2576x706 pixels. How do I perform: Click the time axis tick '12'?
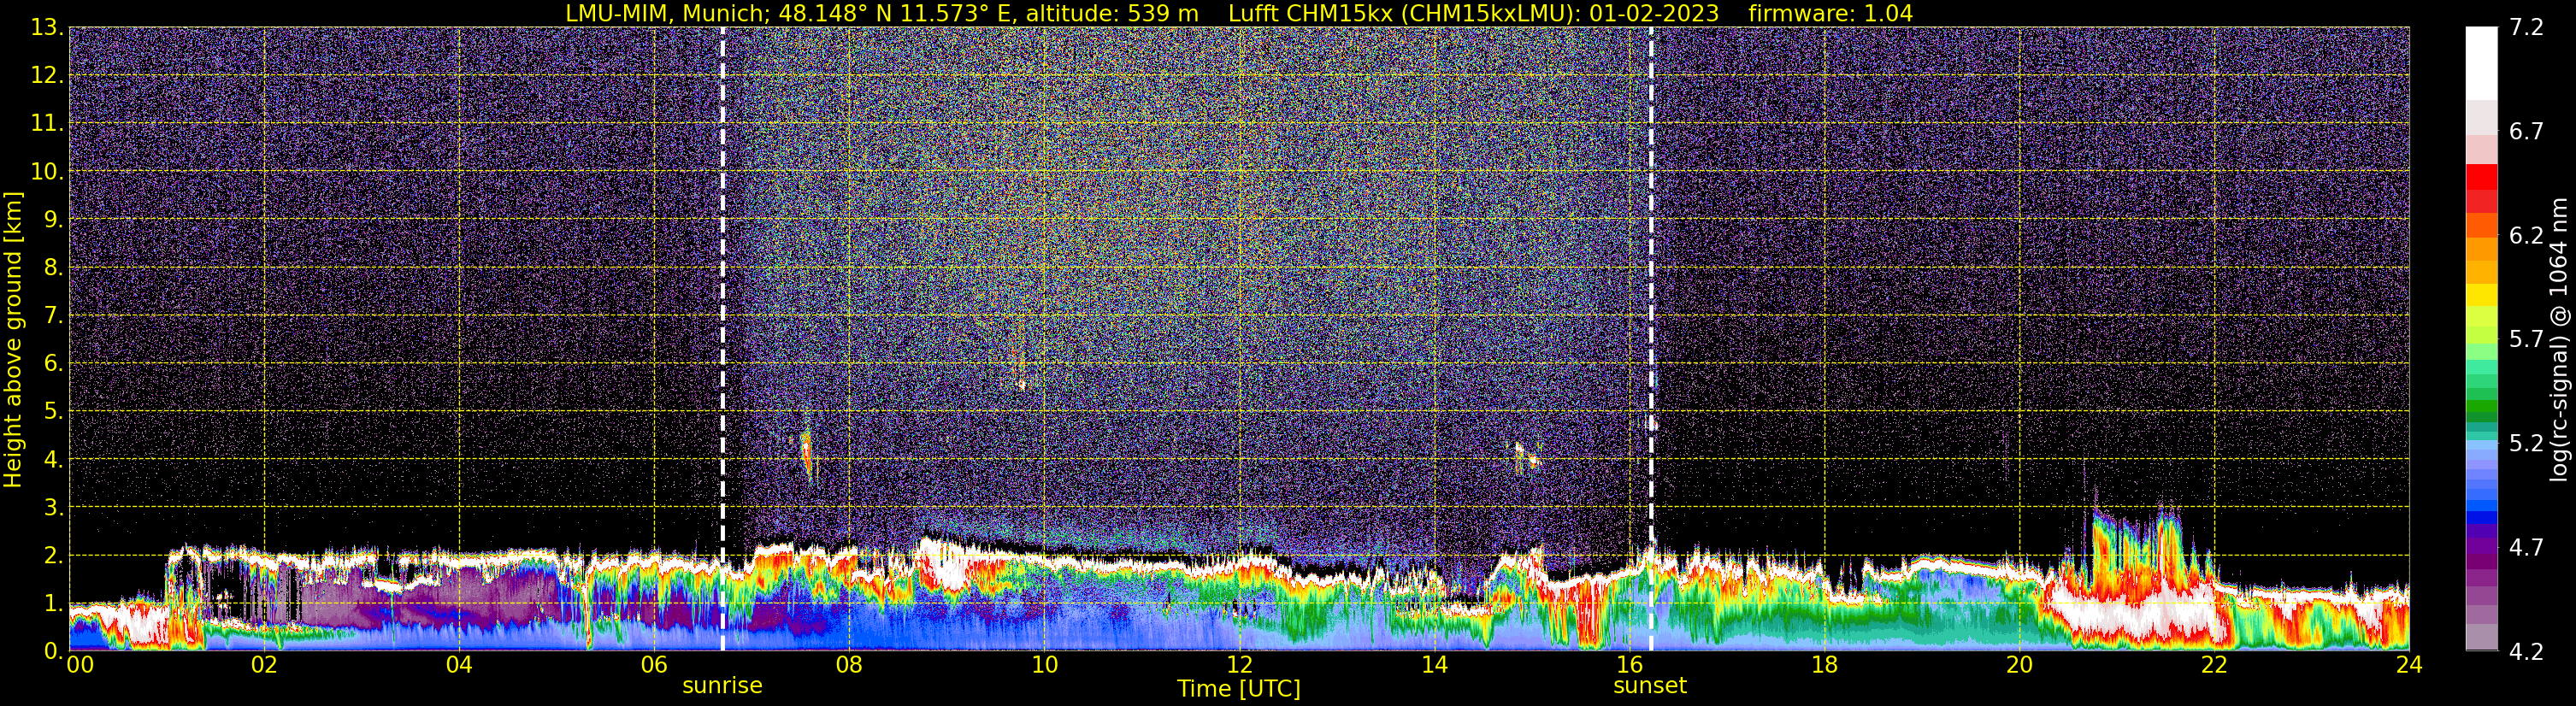click(x=1239, y=665)
